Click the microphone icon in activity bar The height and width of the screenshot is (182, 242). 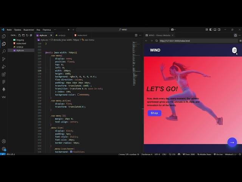4,89
